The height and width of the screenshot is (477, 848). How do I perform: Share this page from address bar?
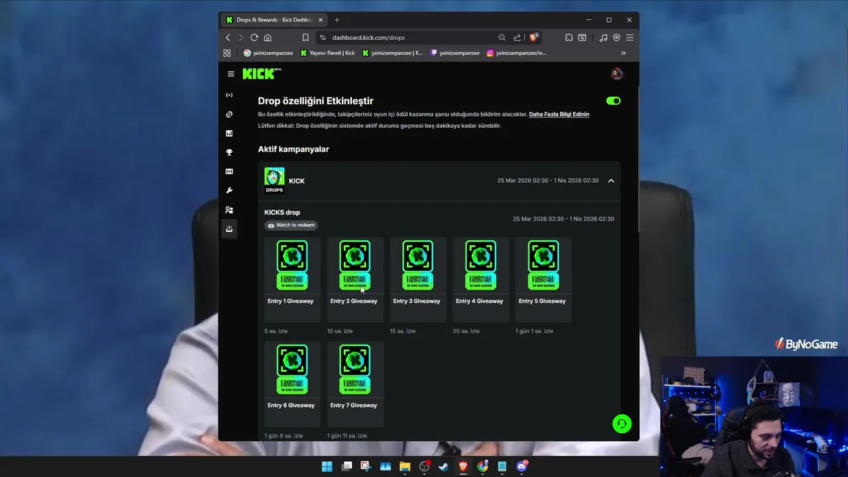517,38
